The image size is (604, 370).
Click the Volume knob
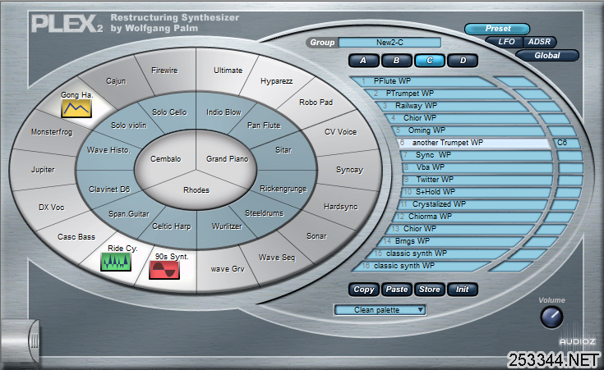click(551, 317)
